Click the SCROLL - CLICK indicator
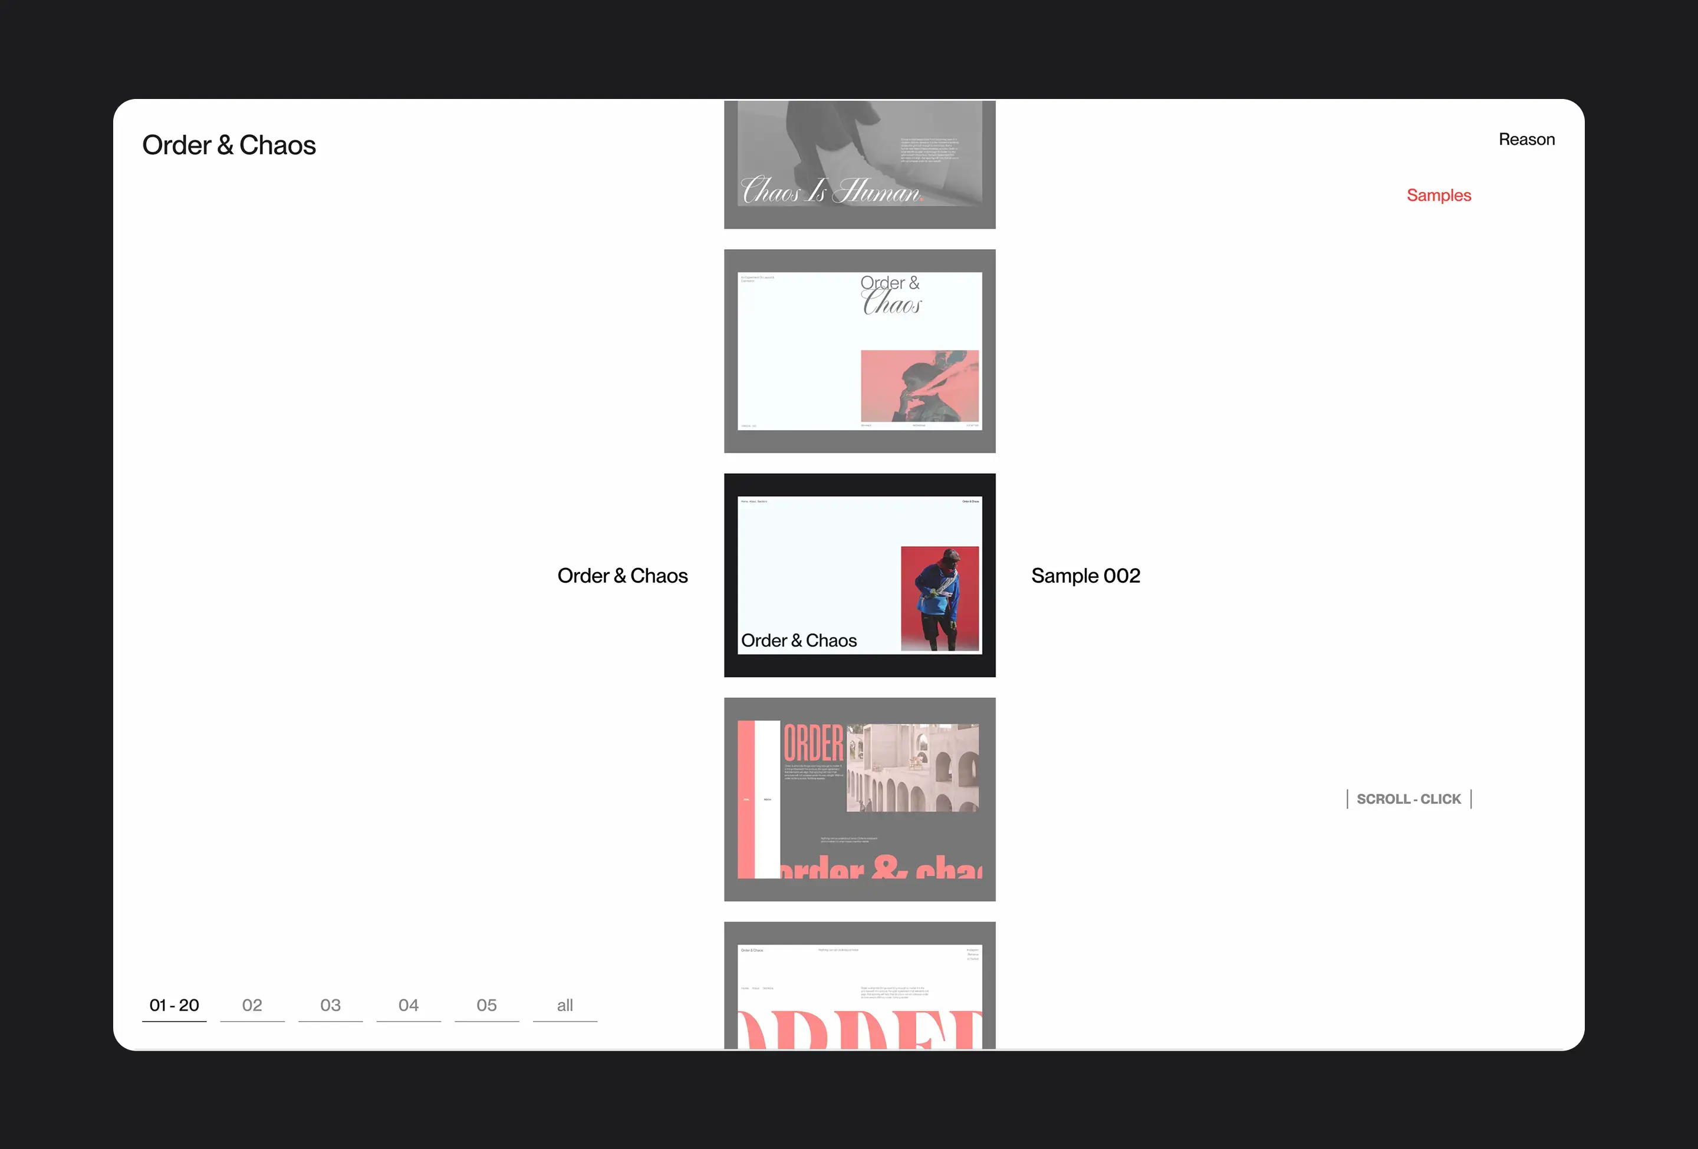The height and width of the screenshot is (1149, 1698). pos(1409,800)
